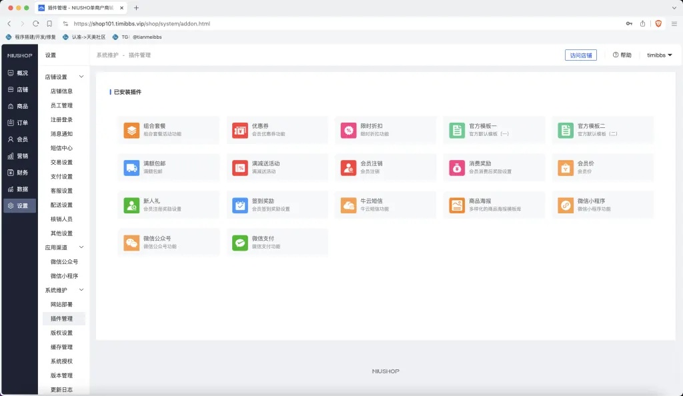This screenshot has width=683, height=396.
Task: Open 消息通知 menu item
Action: tap(61, 133)
